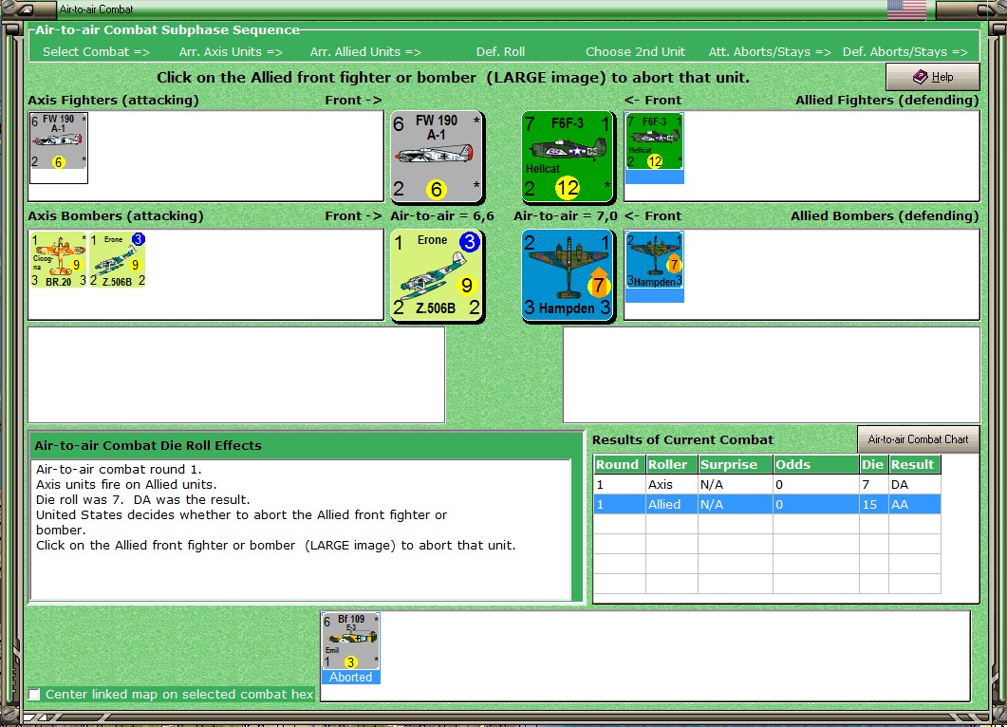Image resolution: width=1007 pixels, height=727 pixels.
Task: Click the DA result cell
Action: (915, 485)
